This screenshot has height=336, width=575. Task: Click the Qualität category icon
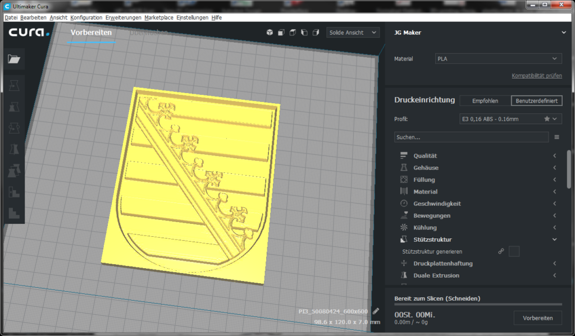[x=404, y=155]
